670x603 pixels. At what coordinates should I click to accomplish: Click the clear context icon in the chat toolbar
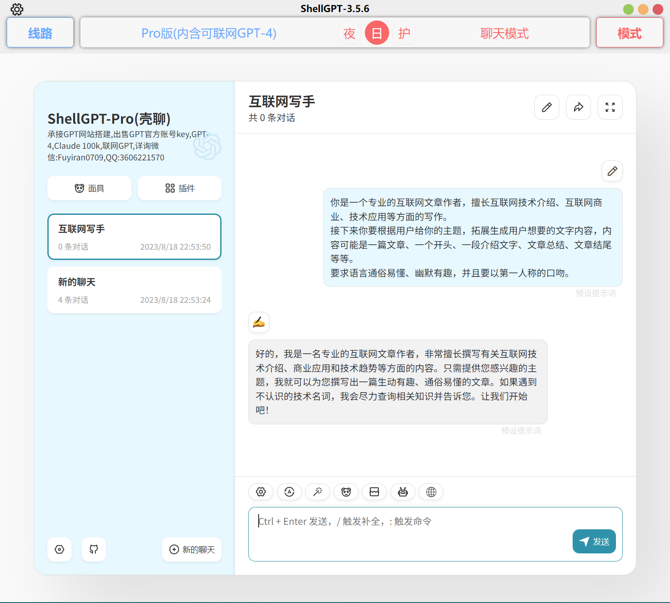point(374,492)
